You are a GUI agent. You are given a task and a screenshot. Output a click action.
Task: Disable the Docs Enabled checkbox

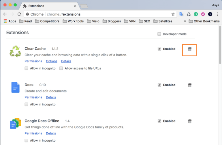[x=159, y=85]
